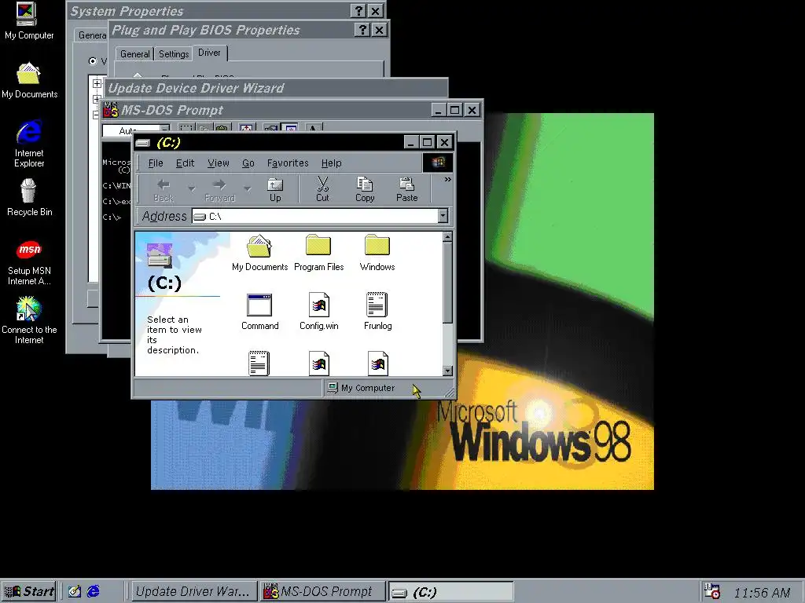Switch to the Settings tab in Plug and Play BIOS Properties

(174, 54)
